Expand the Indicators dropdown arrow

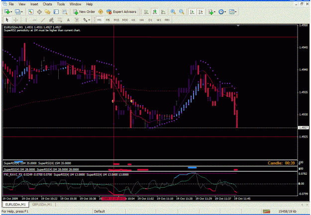pos(214,12)
